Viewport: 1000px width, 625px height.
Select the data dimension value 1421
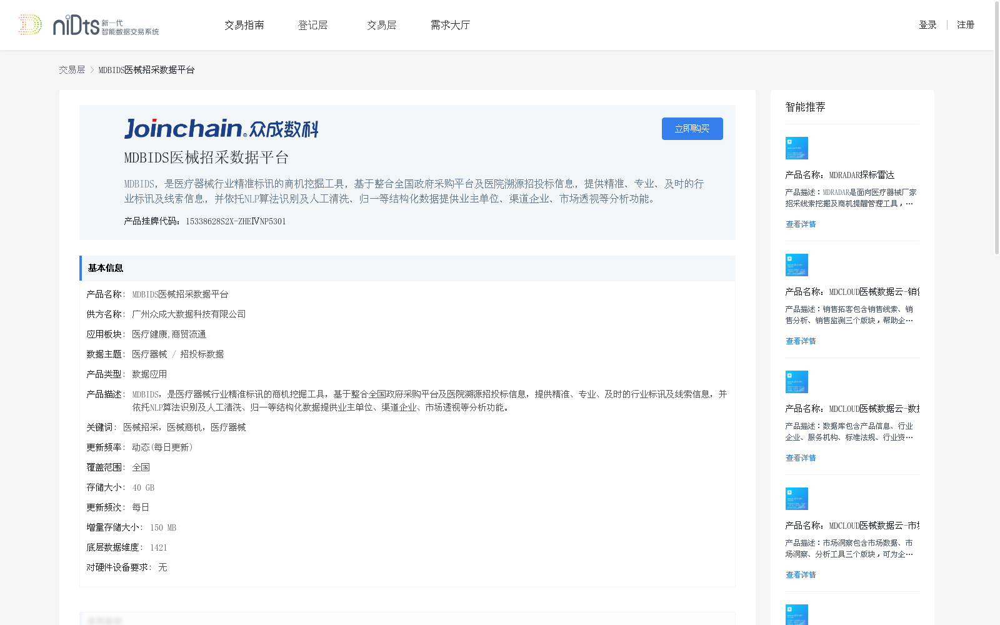(x=159, y=547)
